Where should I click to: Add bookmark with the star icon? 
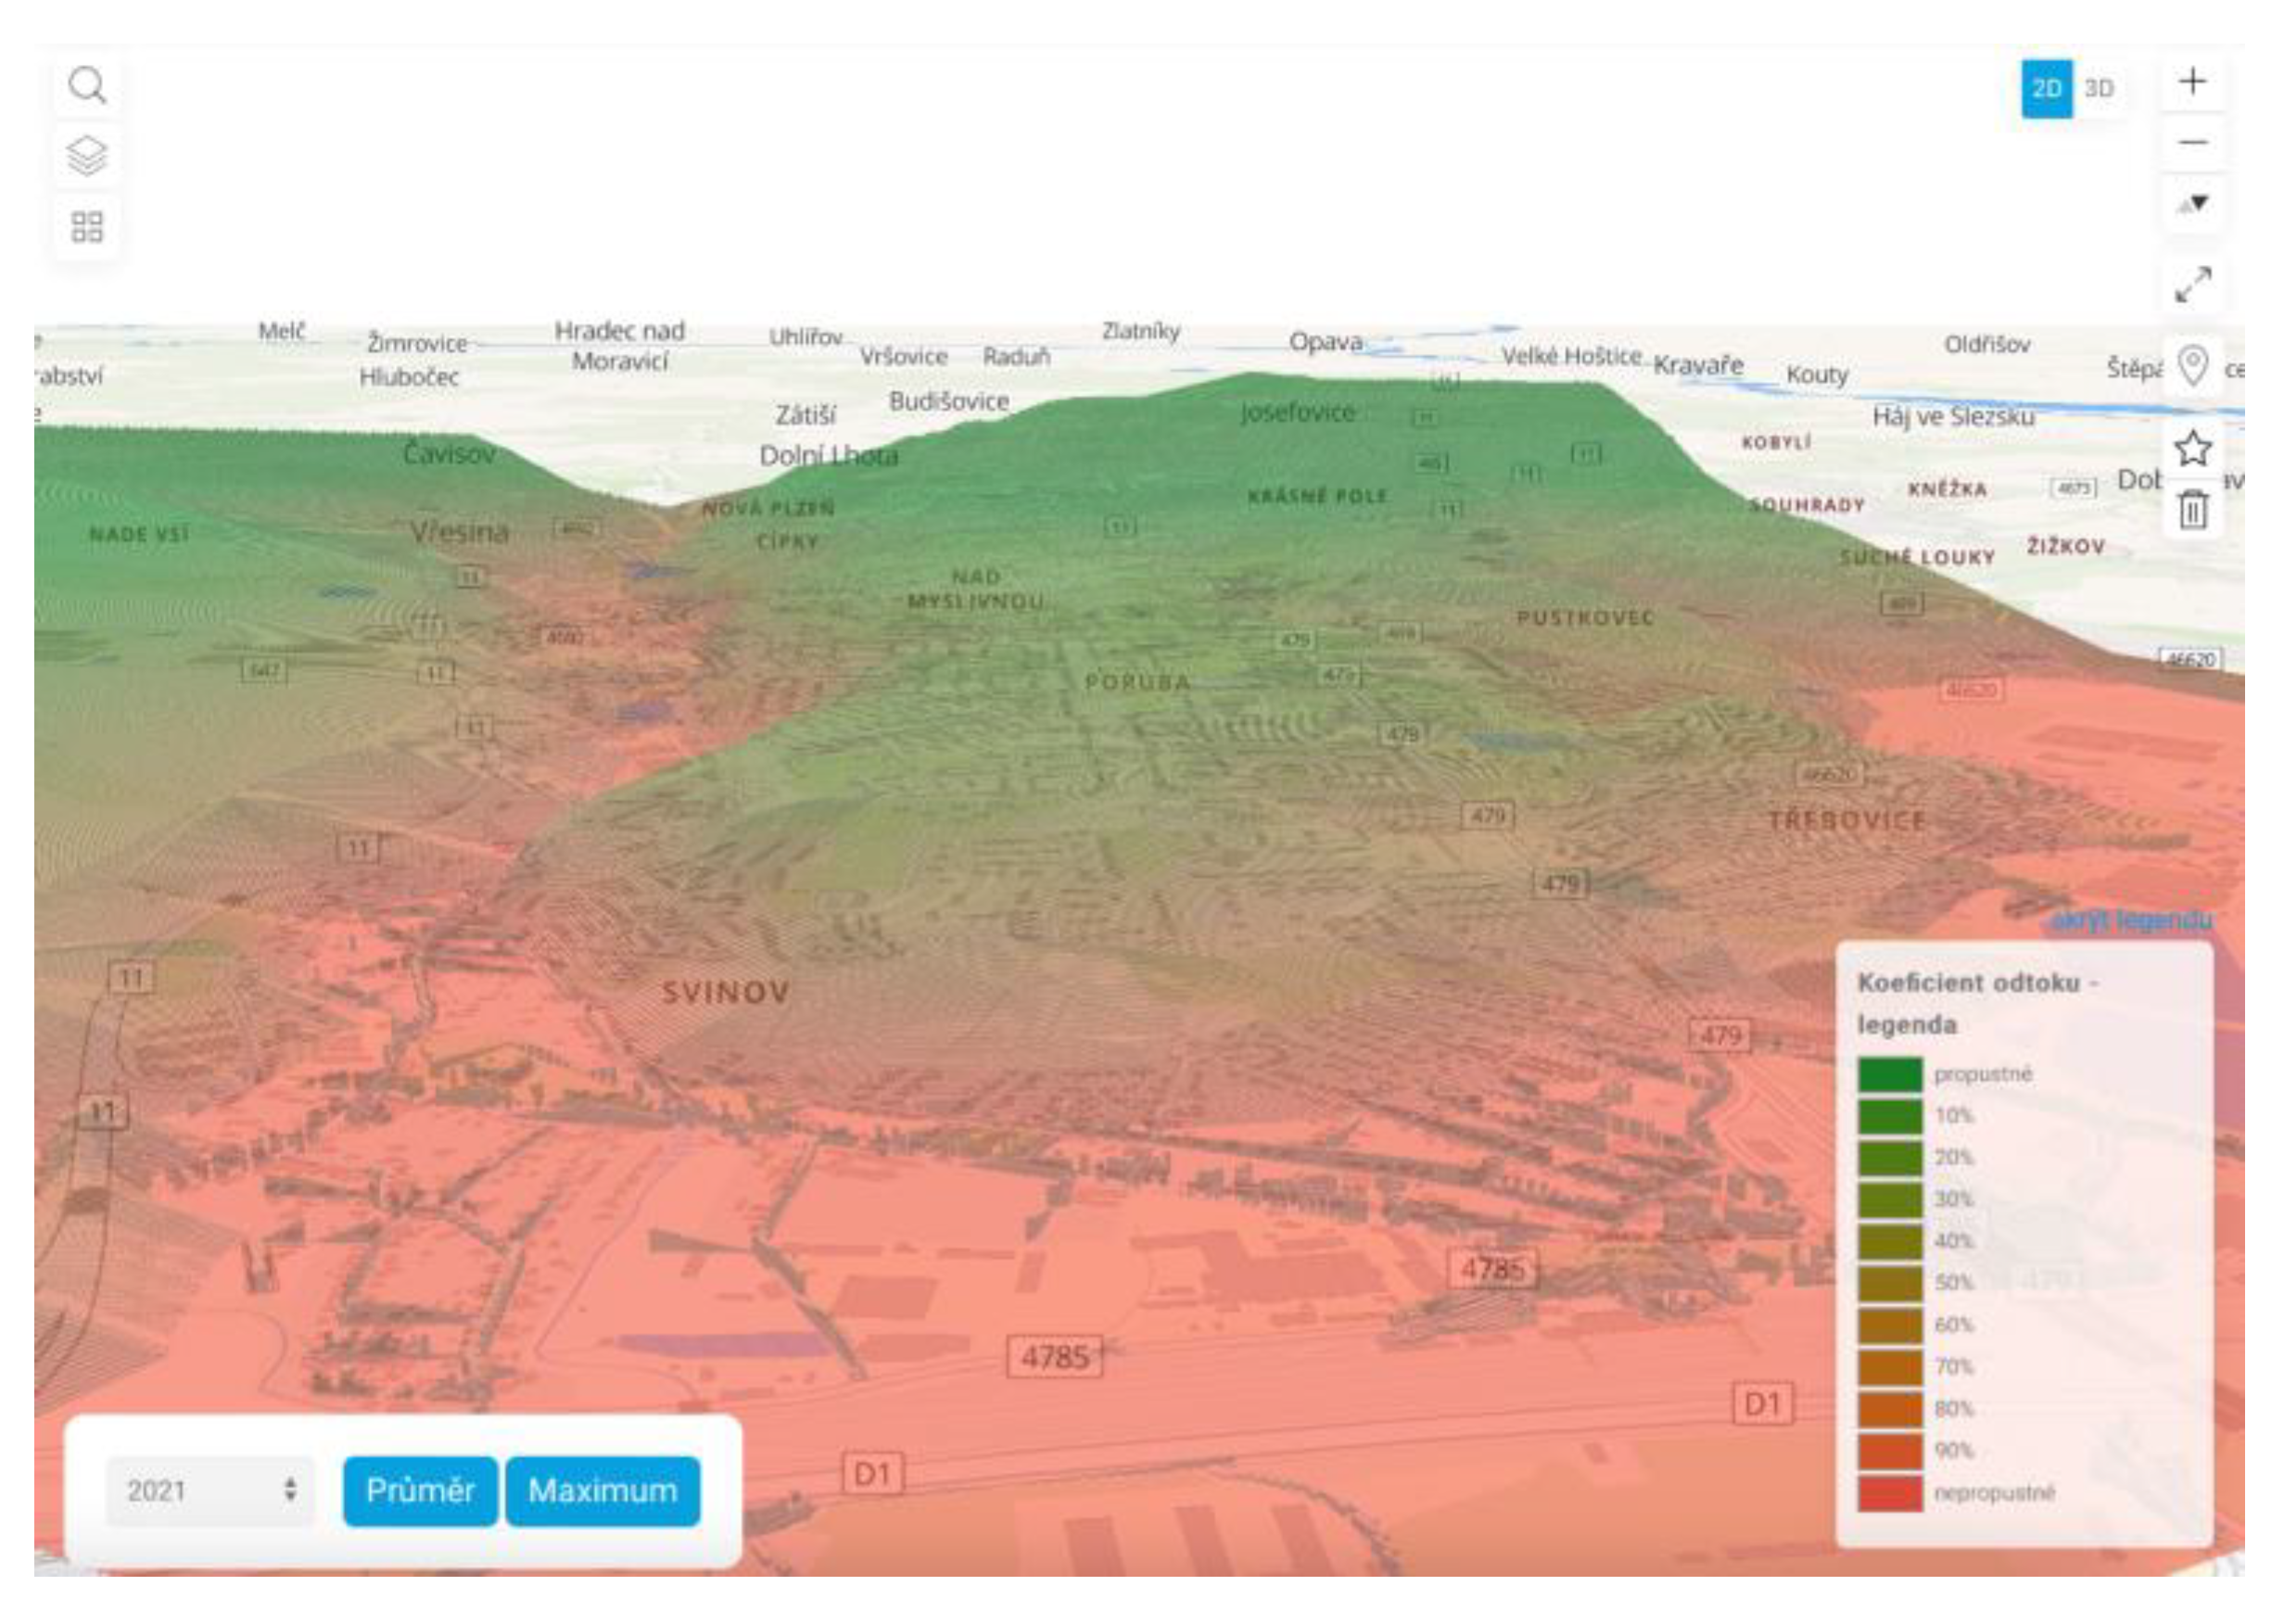tap(2192, 448)
